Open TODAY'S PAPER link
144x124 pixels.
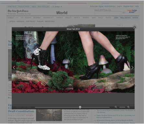24,7
